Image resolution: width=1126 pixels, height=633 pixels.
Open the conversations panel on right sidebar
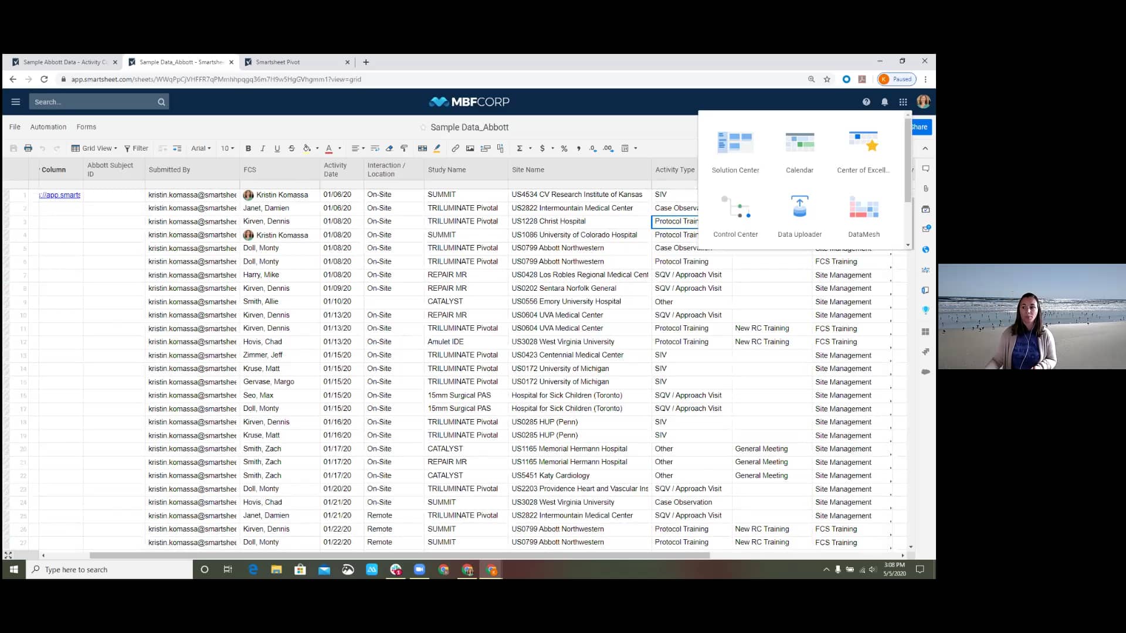point(925,168)
